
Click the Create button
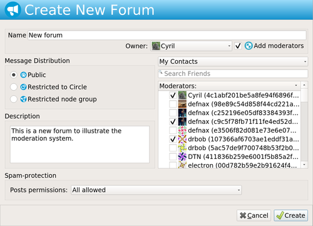(x=290, y=215)
